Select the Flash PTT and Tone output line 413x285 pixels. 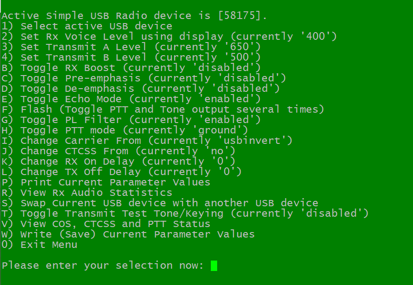pos(162,109)
